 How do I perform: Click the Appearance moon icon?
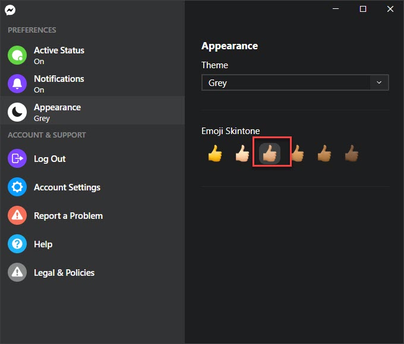[17, 112]
